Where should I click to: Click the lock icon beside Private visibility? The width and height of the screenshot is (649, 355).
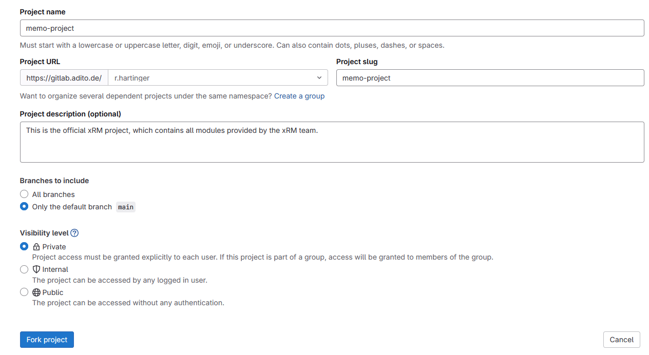click(x=35, y=246)
